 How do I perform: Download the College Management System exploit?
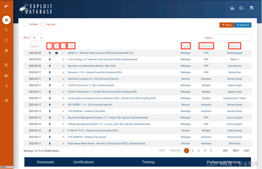tap(50, 124)
